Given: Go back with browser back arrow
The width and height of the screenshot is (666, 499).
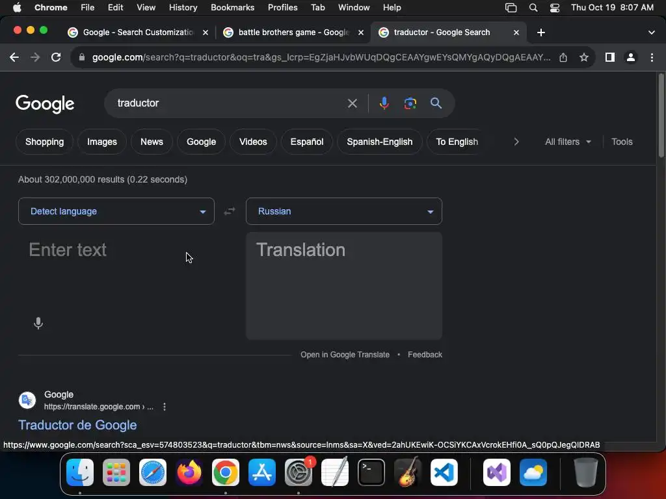Looking at the screenshot, I should coord(14,57).
